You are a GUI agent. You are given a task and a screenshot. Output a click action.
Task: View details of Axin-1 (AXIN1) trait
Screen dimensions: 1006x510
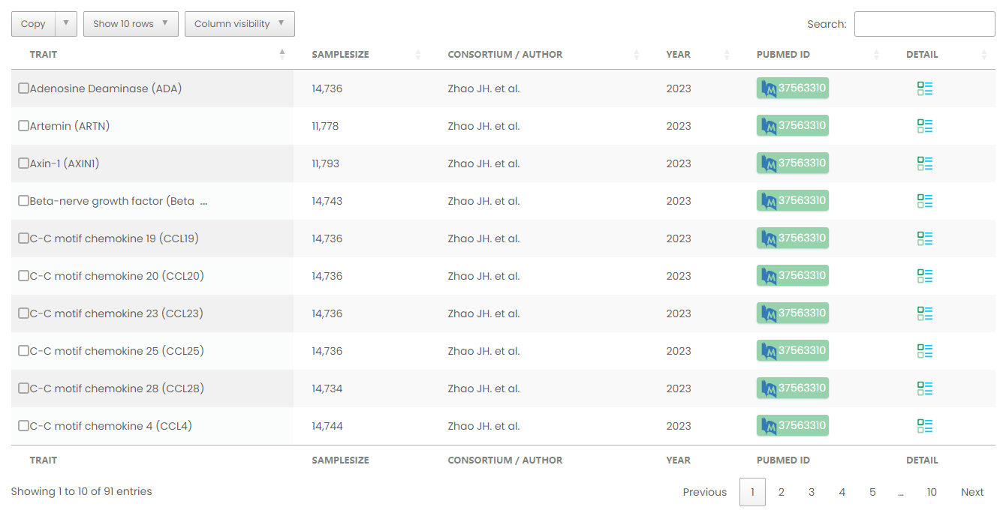click(x=924, y=163)
